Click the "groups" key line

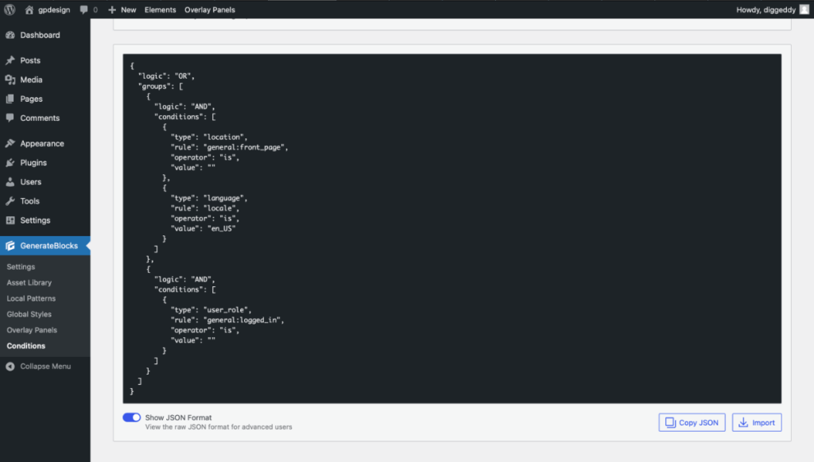coord(161,86)
